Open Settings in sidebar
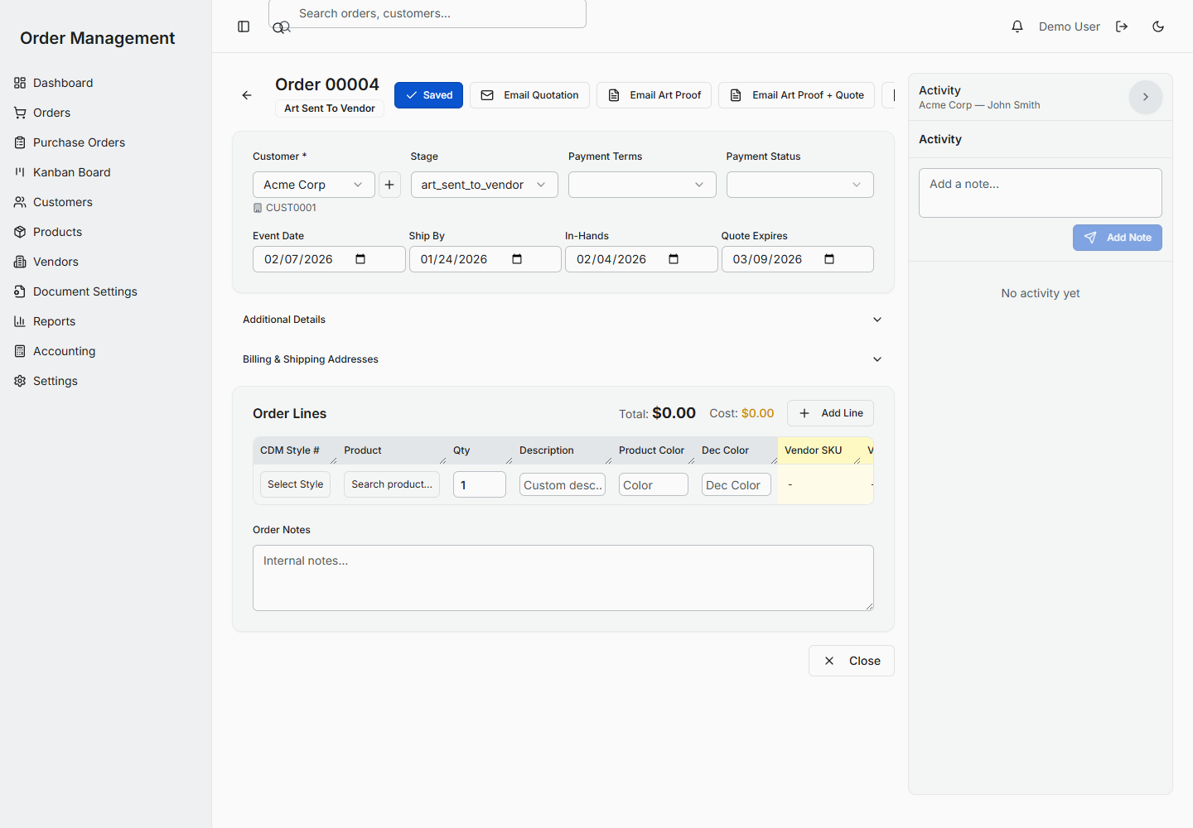 click(x=106, y=381)
